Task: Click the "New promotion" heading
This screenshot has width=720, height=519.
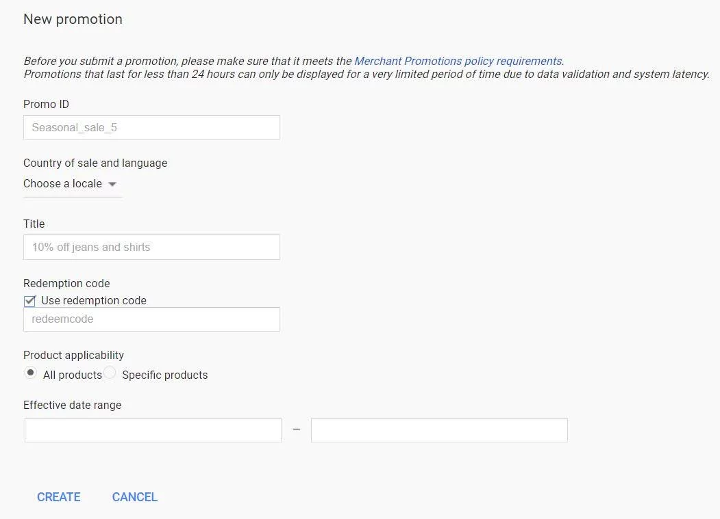Action: (x=73, y=19)
